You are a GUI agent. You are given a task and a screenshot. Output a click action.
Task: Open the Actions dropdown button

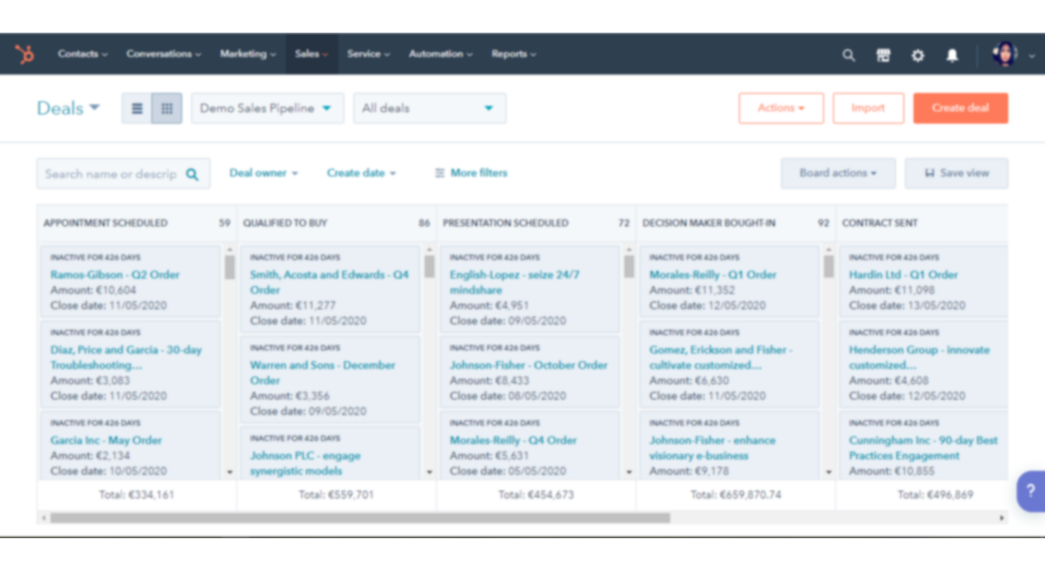(x=781, y=108)
